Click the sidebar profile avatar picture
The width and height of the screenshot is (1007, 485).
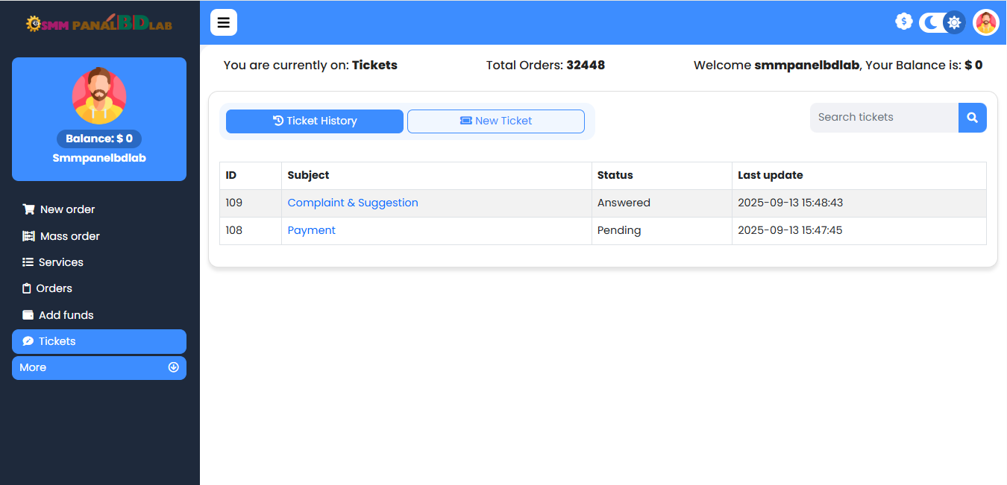(x=99, y=95)
